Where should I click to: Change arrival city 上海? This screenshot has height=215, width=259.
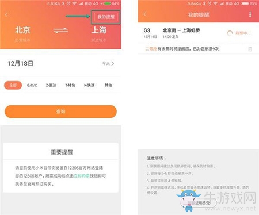coord(99,30)
